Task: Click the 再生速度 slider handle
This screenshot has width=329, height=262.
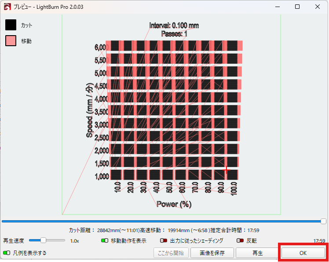Action: (43, 240)
